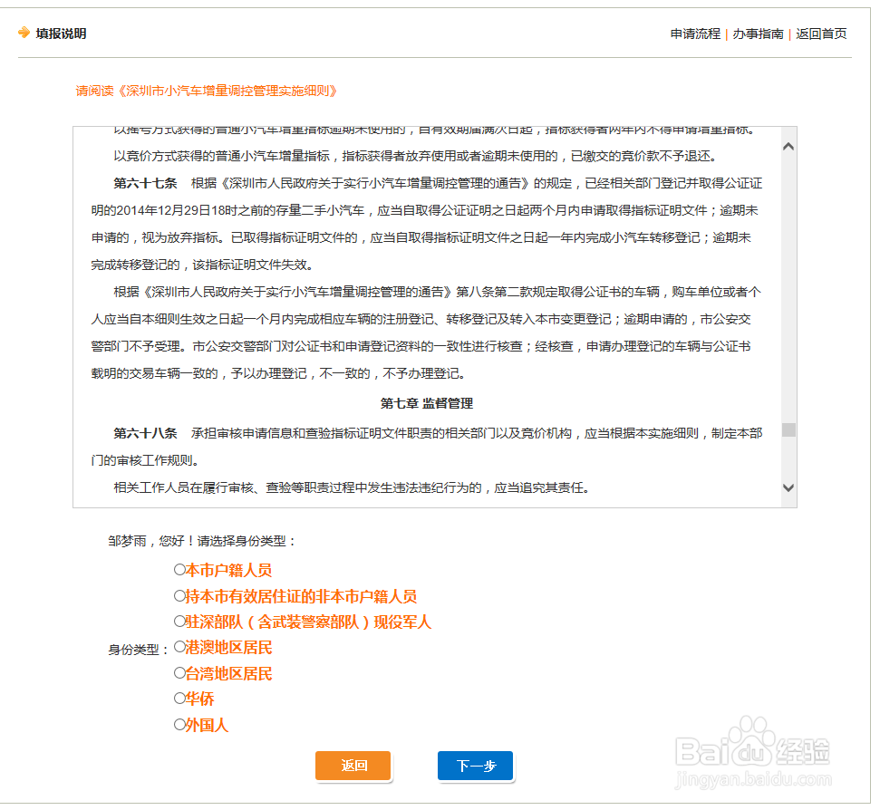The width and height of the screenshot is (880, 810).
Task: Open the 办事指南 navigation item
Action: coord(758,34)
